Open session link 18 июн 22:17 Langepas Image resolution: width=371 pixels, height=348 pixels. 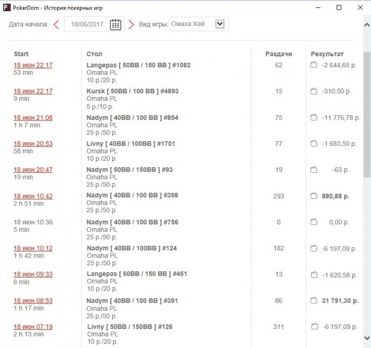(33, 65)
